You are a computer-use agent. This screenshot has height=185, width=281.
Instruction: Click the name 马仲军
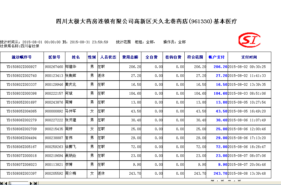(x=71, y=111)
